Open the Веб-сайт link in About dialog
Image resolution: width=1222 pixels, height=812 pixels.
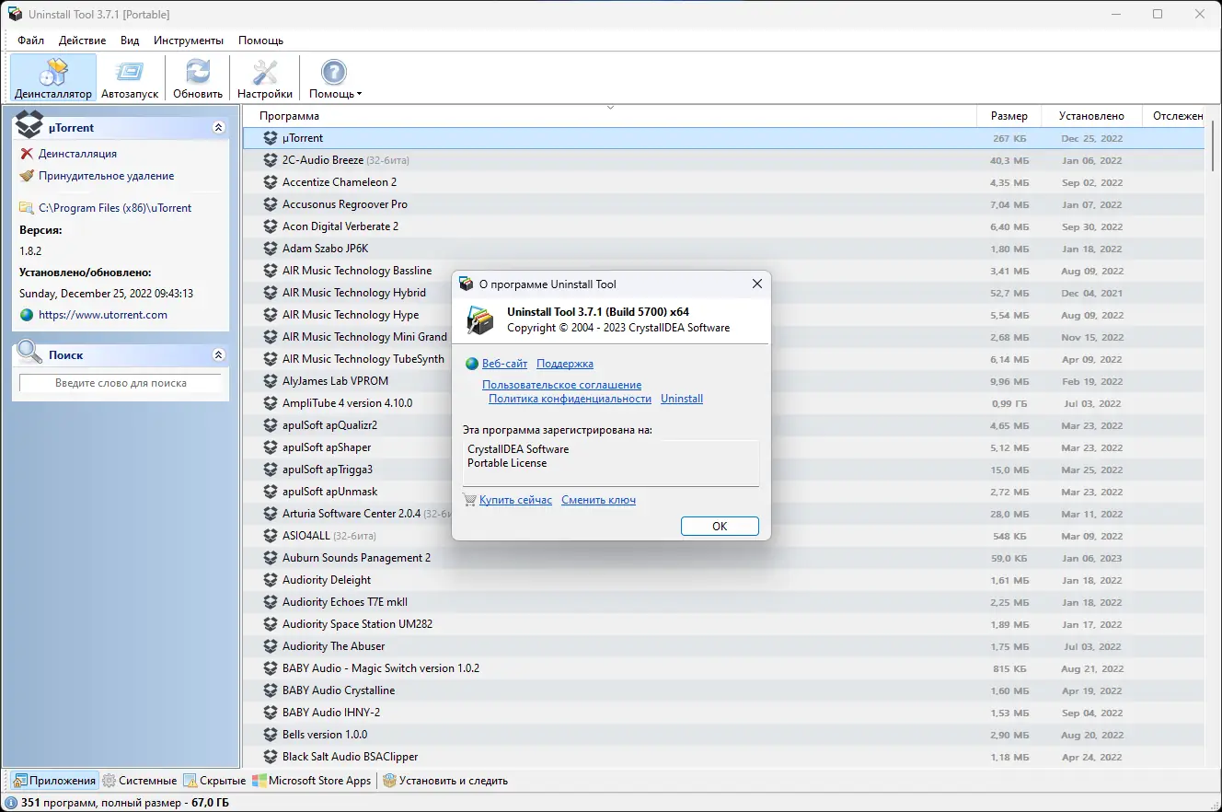point(504,364)
